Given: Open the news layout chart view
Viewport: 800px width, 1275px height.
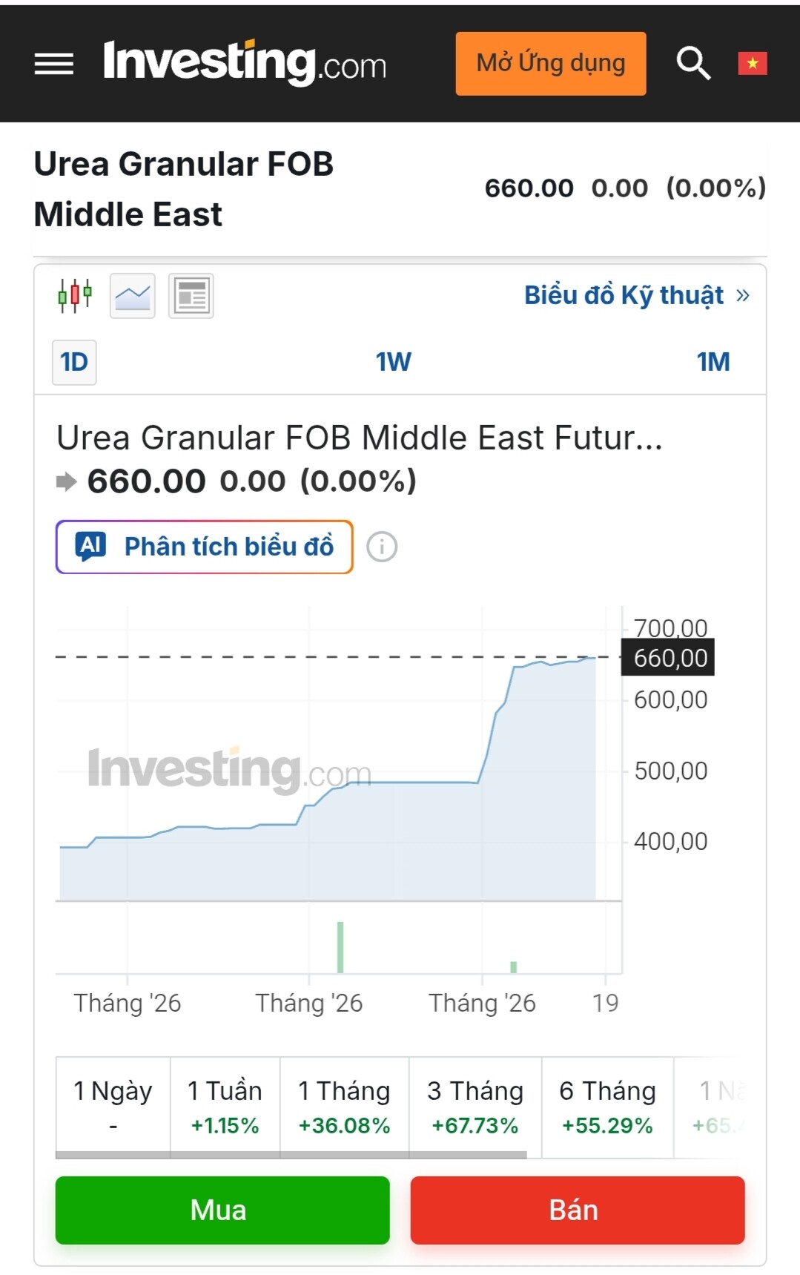Looking at the screenshot, I should [x=191, y=296].
